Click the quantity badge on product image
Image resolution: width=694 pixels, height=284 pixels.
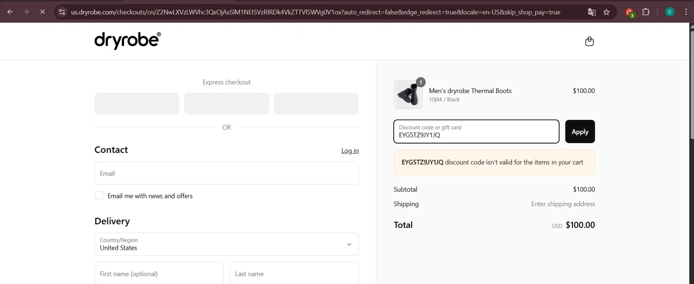click(420, 82)
